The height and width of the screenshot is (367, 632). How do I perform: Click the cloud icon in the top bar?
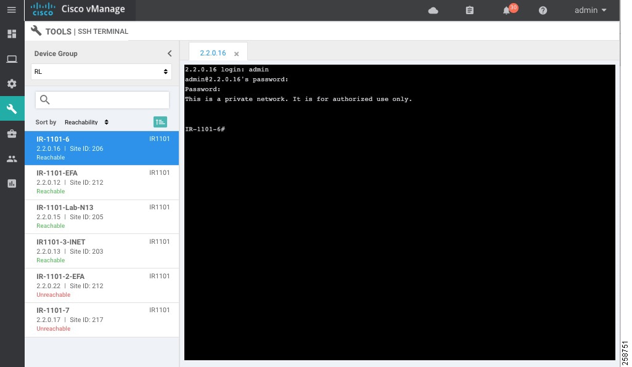pos(433,10)
